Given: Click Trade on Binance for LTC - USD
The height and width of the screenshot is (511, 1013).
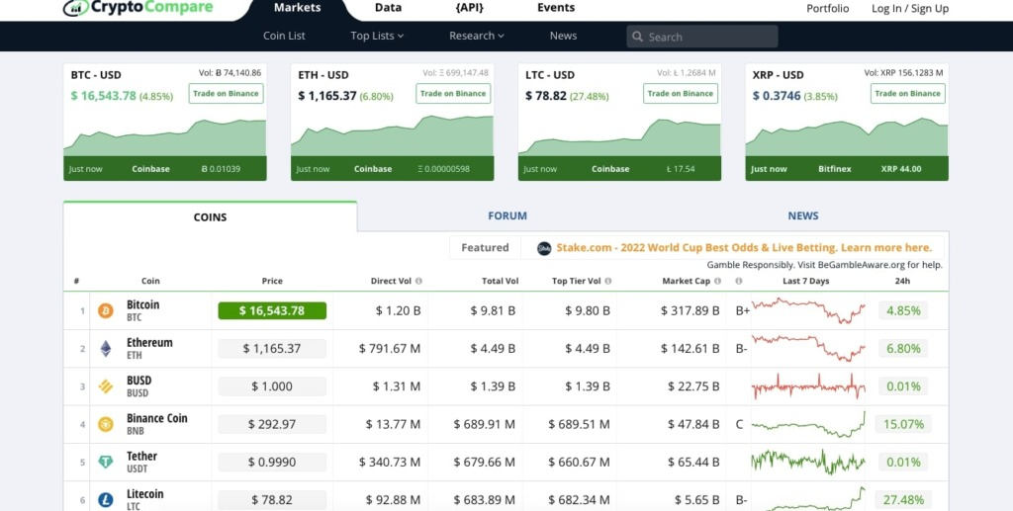Looking at the screenshot, I should coord(681,94).
